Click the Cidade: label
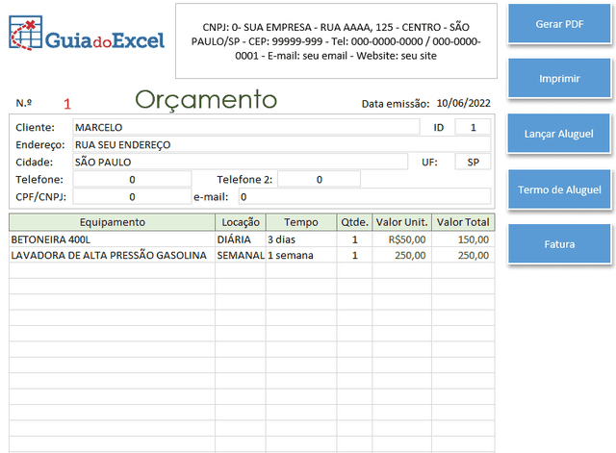 [35, 162]
